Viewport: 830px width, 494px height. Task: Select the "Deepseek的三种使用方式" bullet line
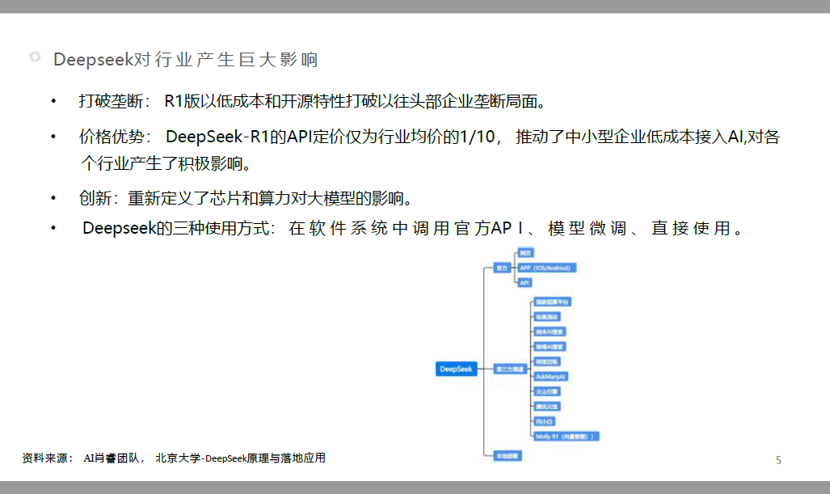pos(414,228)
